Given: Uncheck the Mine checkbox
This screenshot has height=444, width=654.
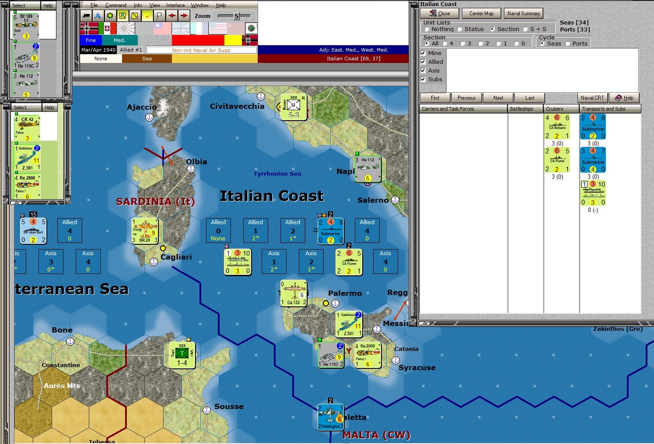Looking at the screenshot, I should click(423, 53).
